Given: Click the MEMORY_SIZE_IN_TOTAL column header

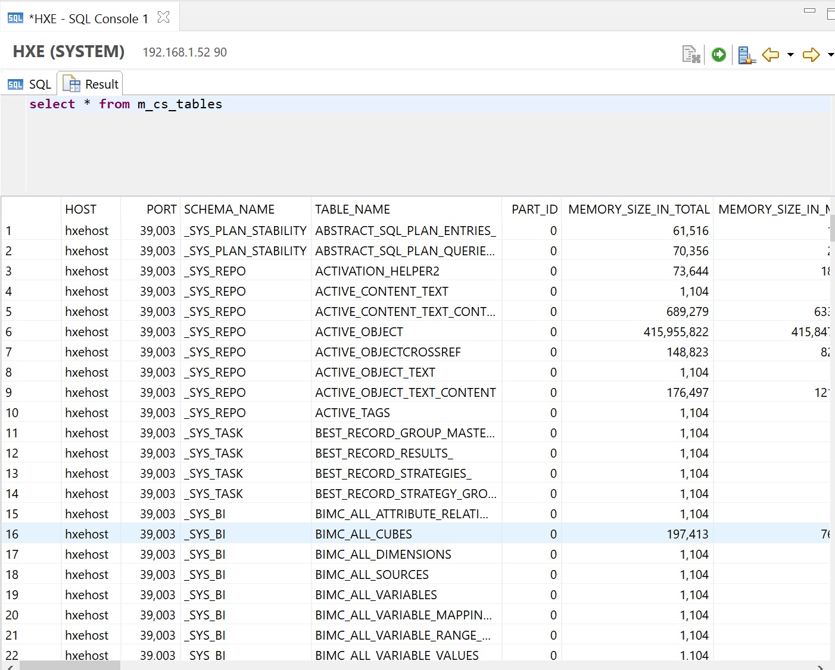Looking at the screenshot, I should (638, 209).
